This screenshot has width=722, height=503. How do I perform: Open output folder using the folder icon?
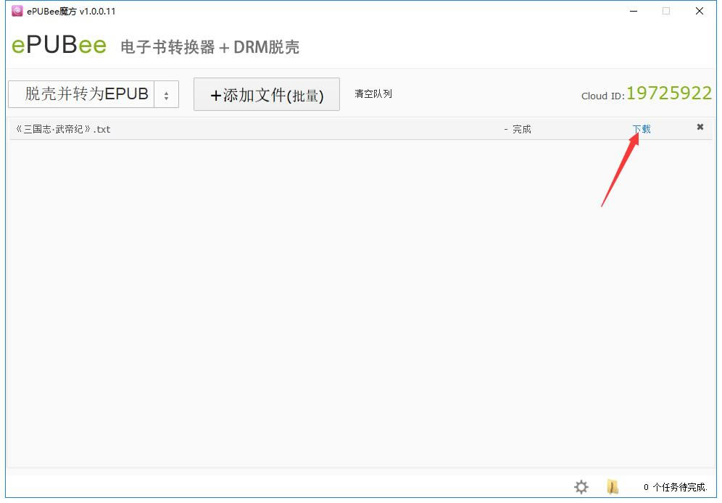pyautogui.click(x=613, y=487)
